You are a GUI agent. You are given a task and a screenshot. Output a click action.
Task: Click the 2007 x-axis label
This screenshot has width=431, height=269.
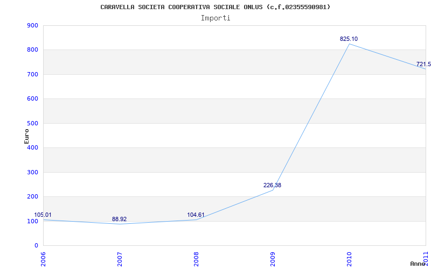pos(120,259)
